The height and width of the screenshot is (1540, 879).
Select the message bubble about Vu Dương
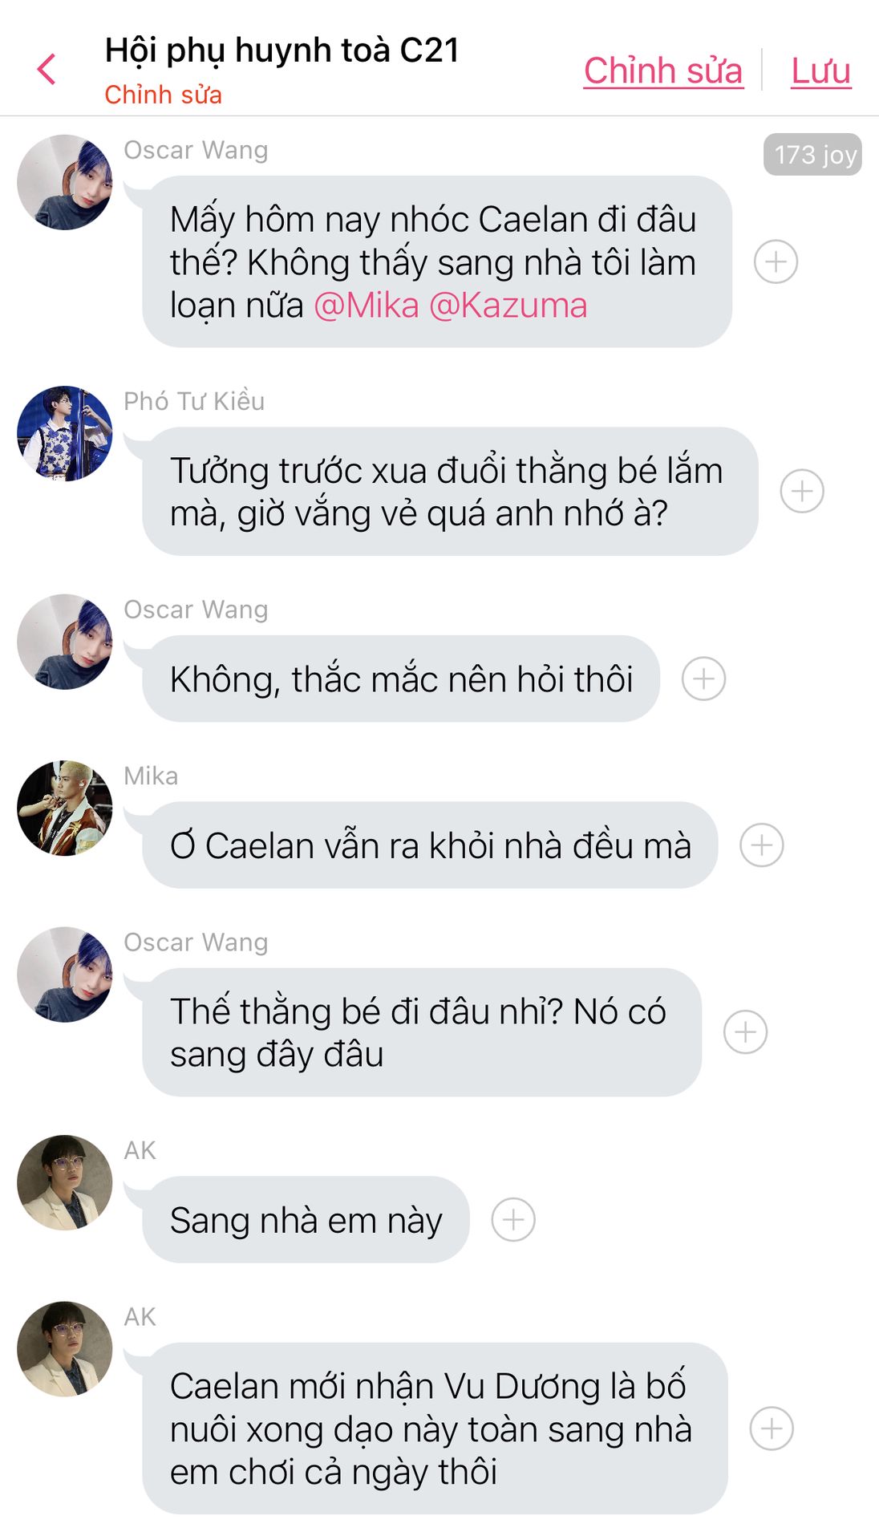(435, 1429)
